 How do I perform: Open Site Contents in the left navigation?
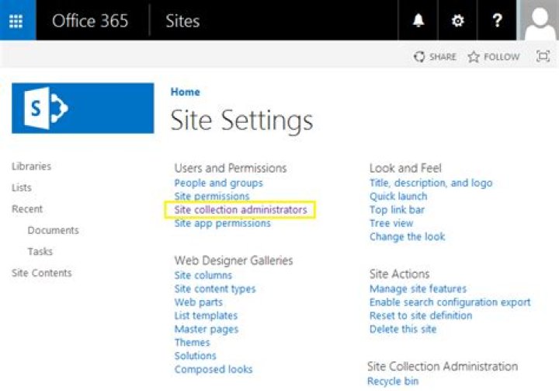click(42, 273)
